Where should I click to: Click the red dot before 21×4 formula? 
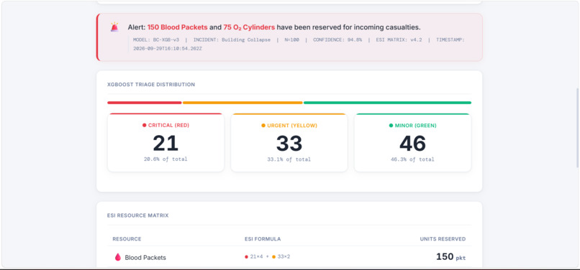[x=246, y=256]
